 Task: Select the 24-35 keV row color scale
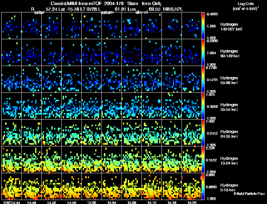tap(204, 133)
